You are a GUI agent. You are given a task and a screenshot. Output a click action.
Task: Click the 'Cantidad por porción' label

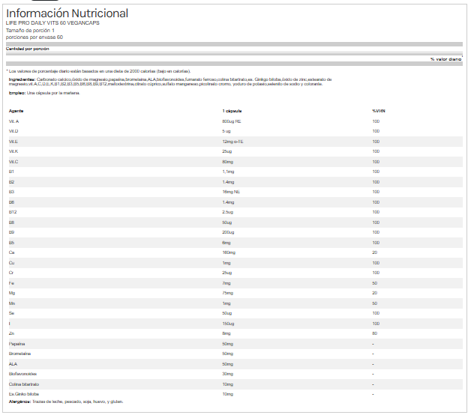coord(27,48)
